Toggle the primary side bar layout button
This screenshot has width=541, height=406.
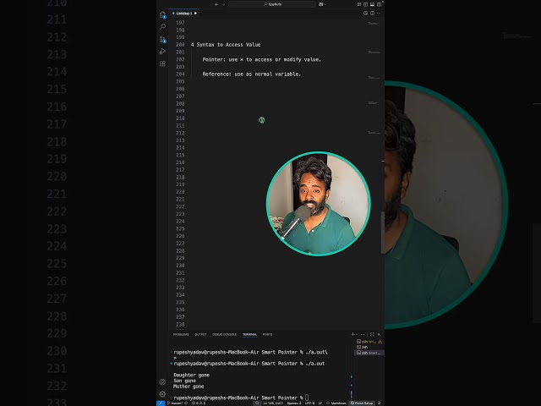click(363, 4)
